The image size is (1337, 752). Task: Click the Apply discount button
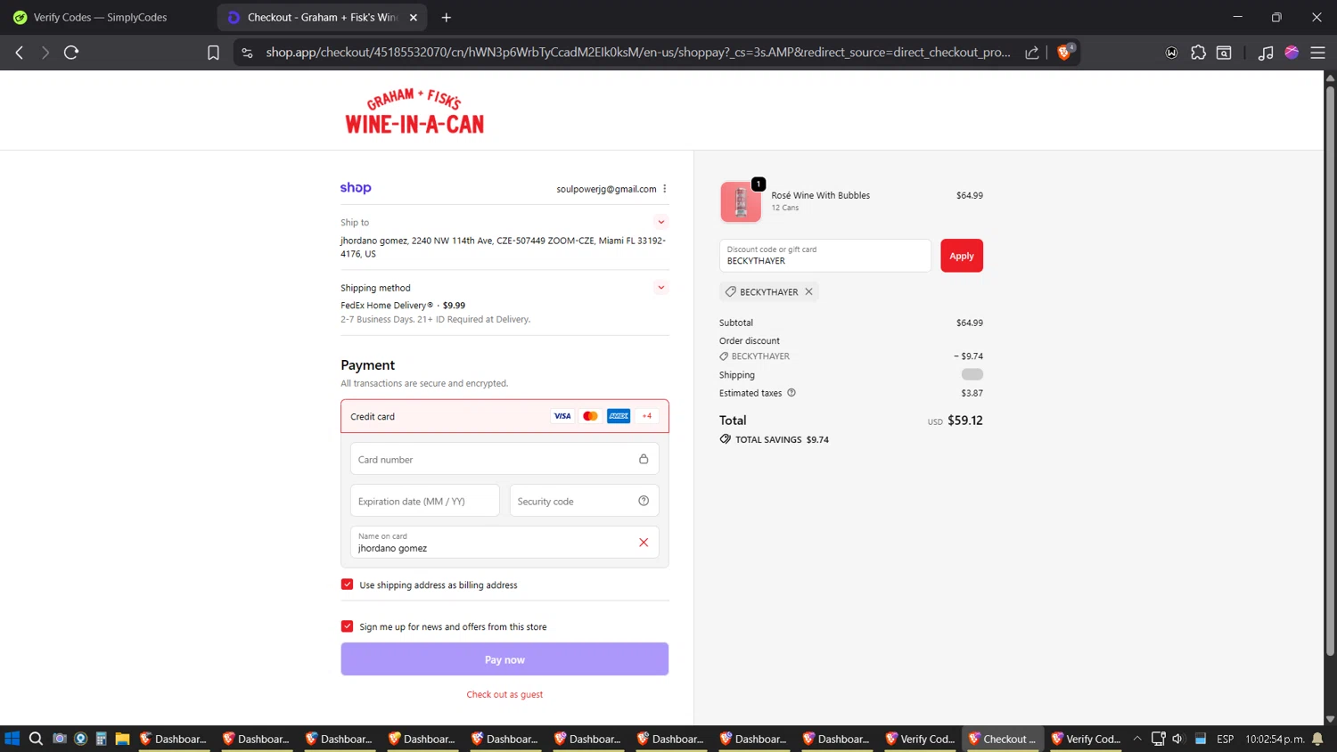point(962,256)
